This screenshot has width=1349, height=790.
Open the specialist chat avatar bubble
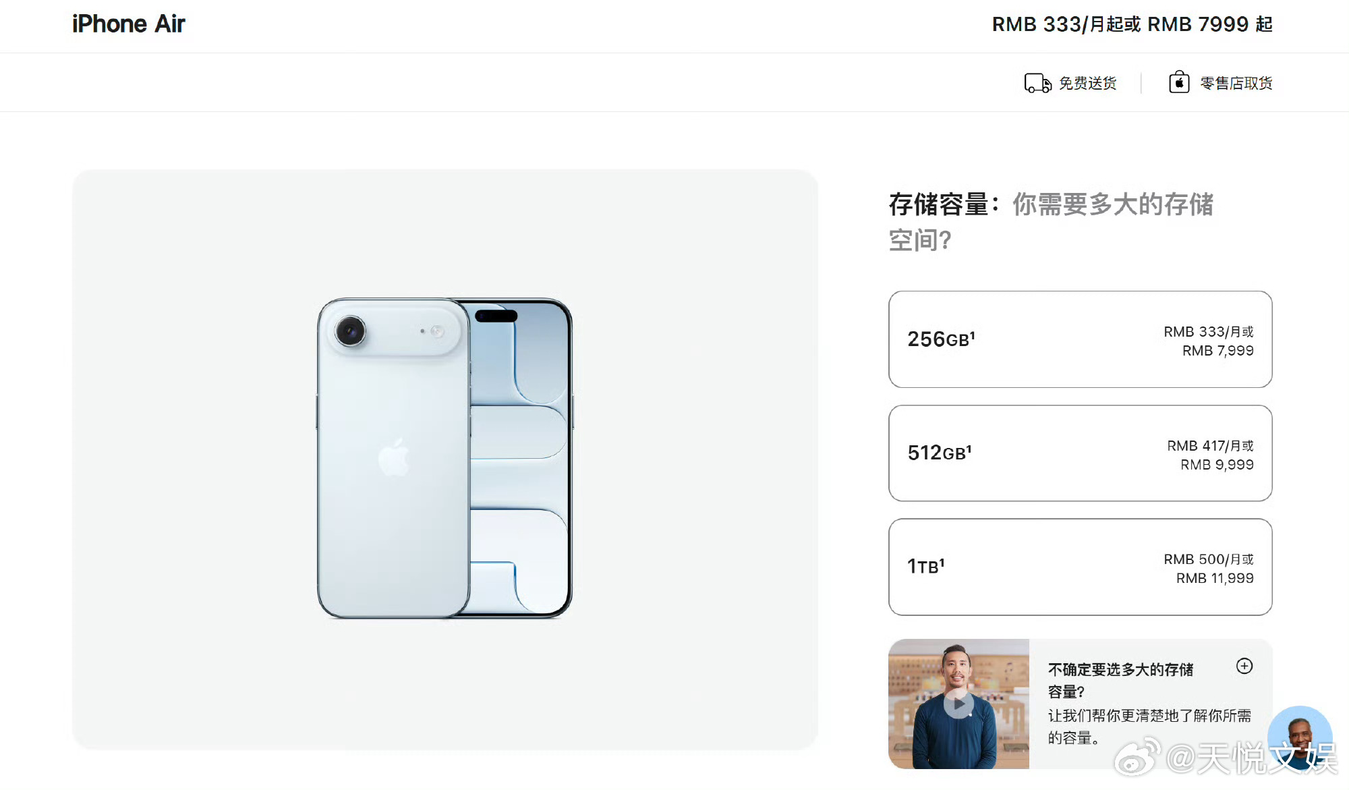(x=1300, y=737)
